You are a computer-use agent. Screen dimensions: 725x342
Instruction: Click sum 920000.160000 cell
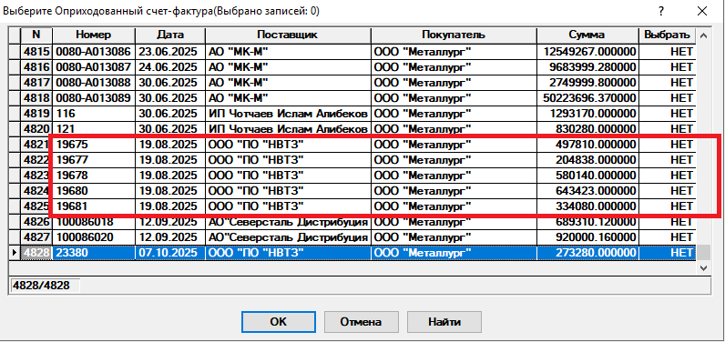pyautogui.click(x=587, y=237)
